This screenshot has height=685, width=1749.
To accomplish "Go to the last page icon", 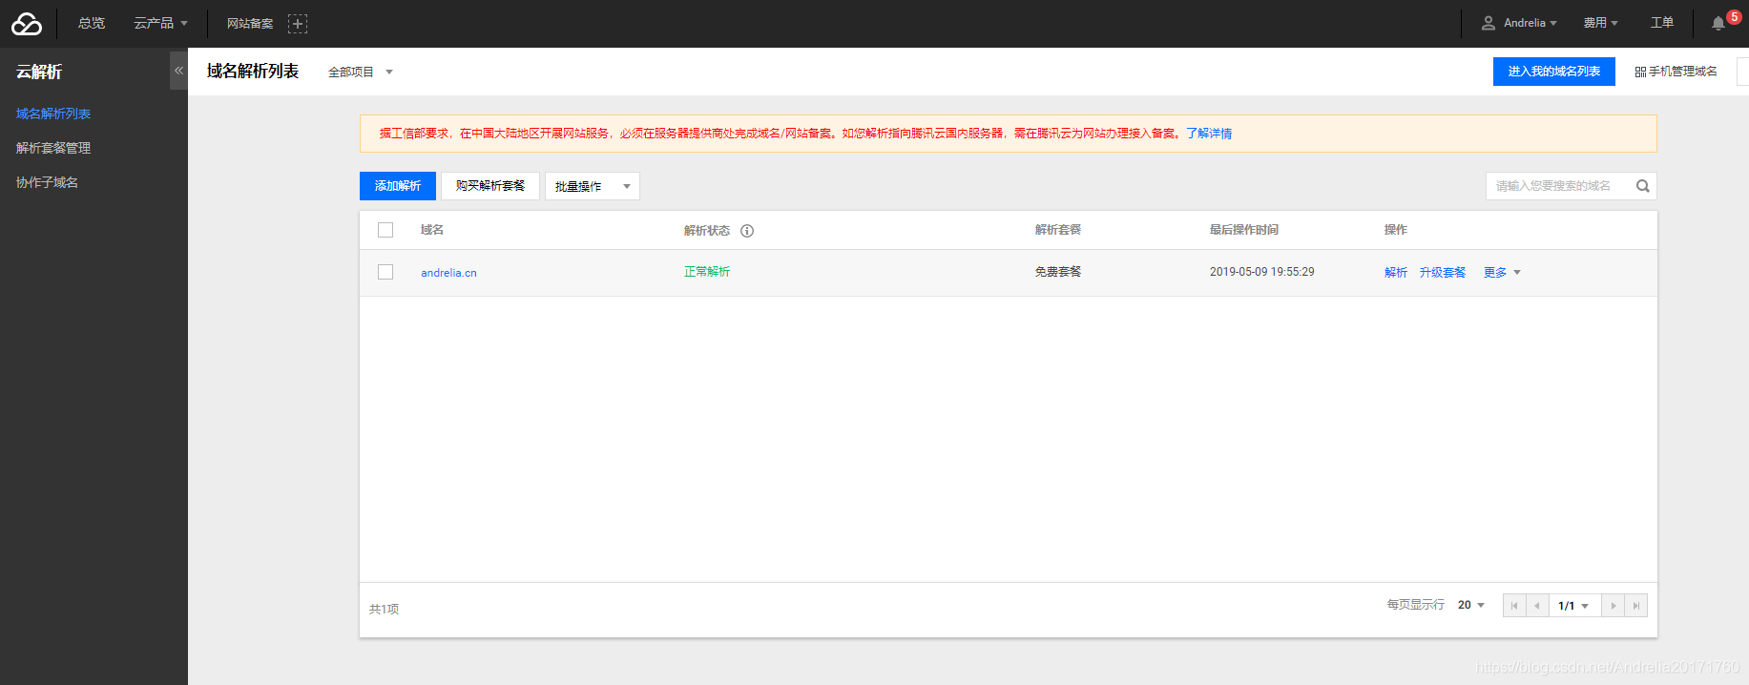I will tap(1636, 606).
